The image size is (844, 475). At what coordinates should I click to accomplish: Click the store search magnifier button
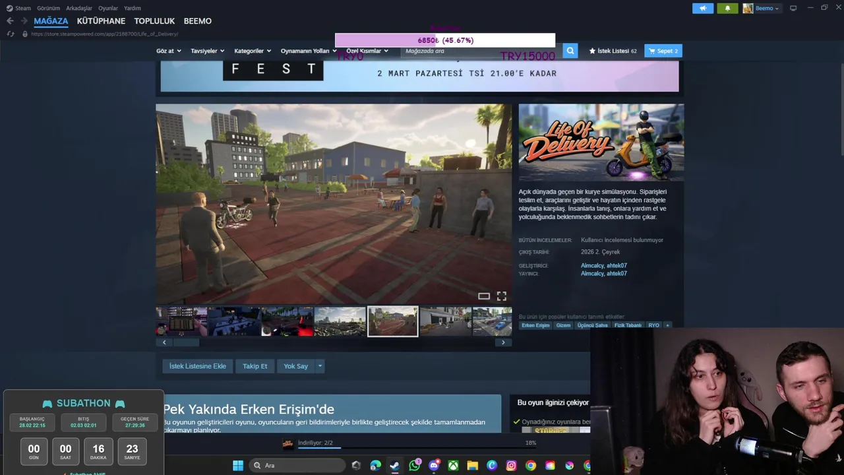570,51
